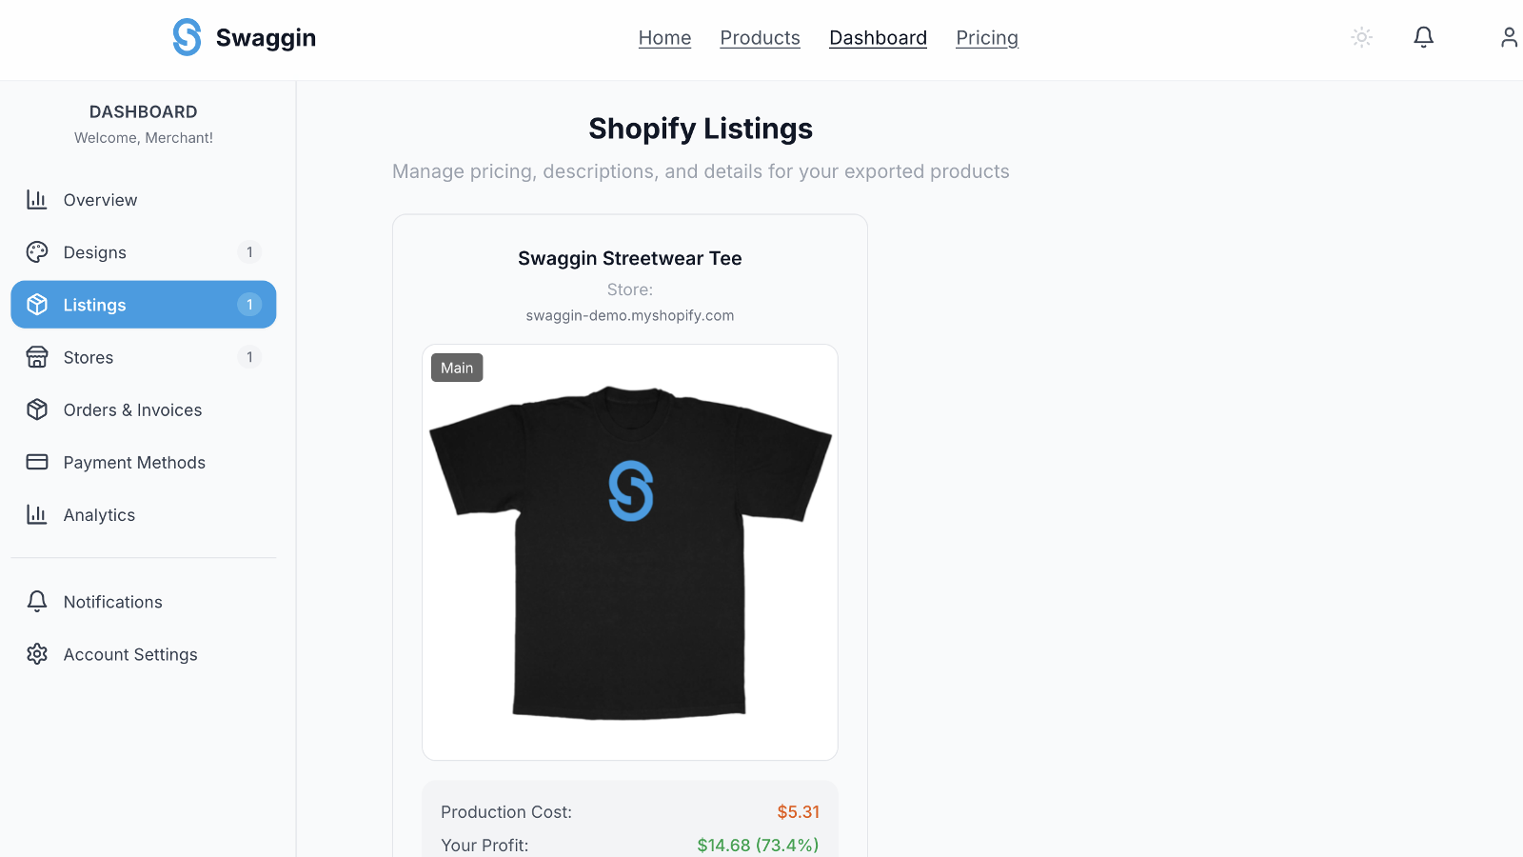Open Orders & Invoices in sidebar
The width and height of the screenshot is (1523, 857).
[x=144, y=409]
